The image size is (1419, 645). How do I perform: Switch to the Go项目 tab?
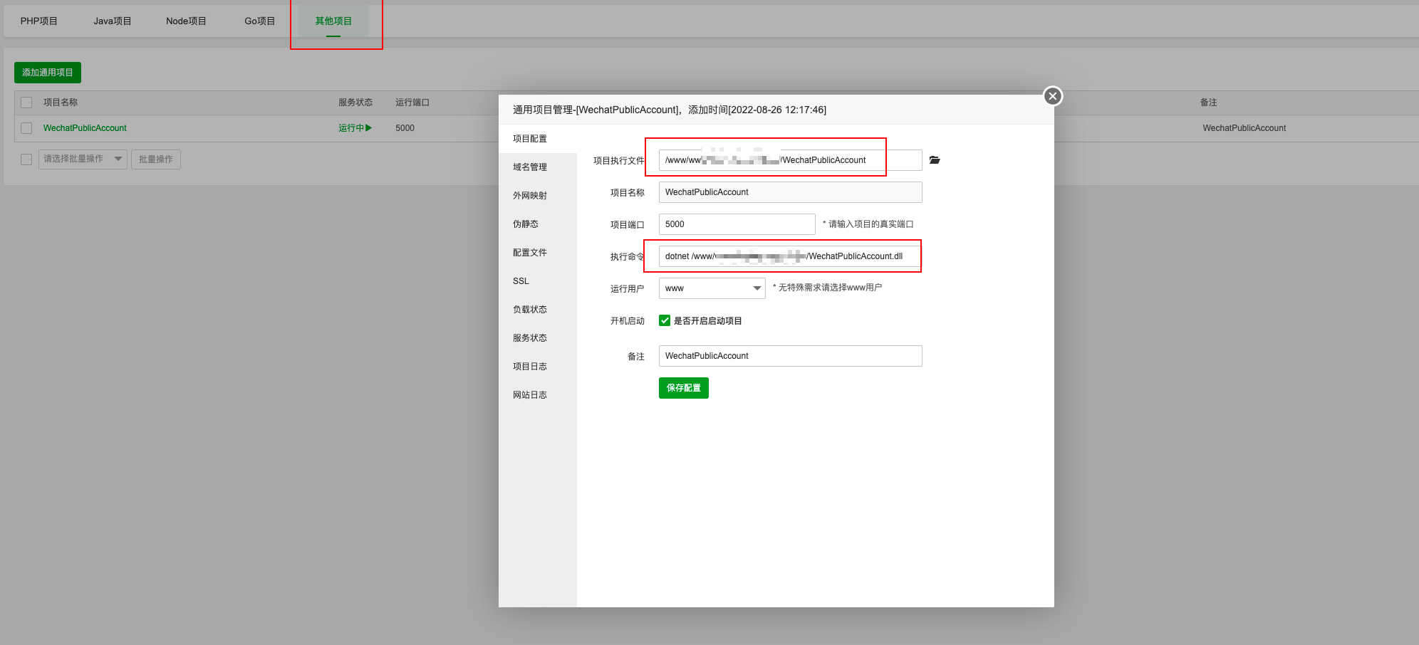point(260,21)
